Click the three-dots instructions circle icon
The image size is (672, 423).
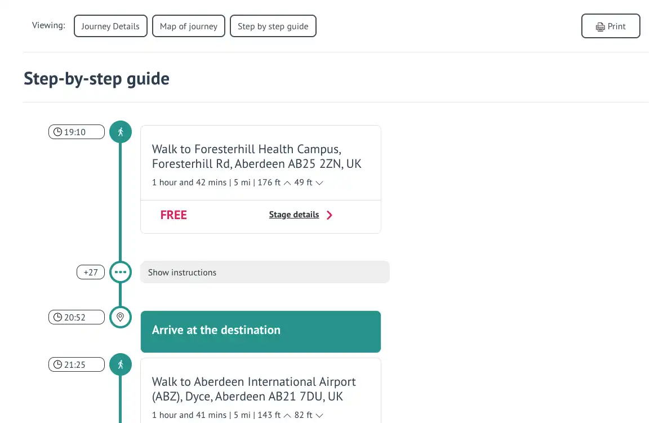coord(121,272)
